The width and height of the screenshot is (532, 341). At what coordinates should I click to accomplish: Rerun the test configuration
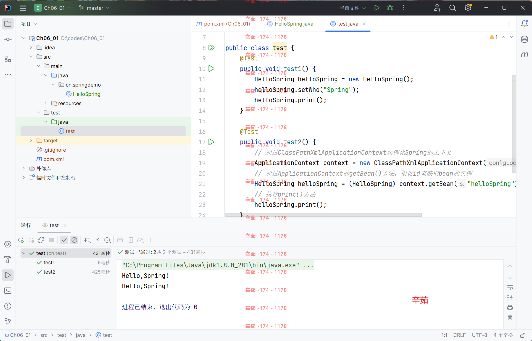(x=21, y=240)
